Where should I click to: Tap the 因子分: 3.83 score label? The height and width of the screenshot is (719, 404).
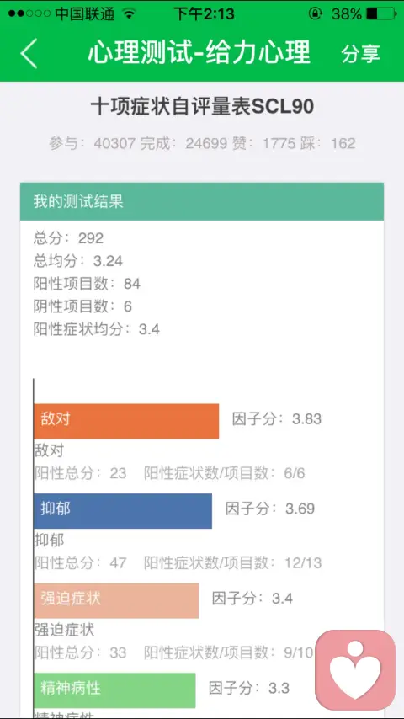[x=277, y=419]
